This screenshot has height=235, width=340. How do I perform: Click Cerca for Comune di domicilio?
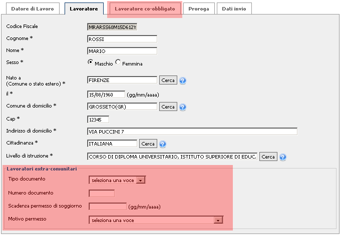[x=168, y=107]
